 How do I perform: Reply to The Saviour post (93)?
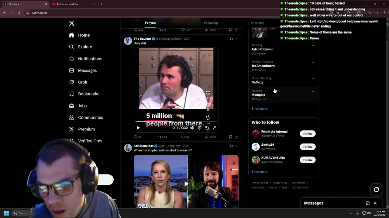pos(138,137)
